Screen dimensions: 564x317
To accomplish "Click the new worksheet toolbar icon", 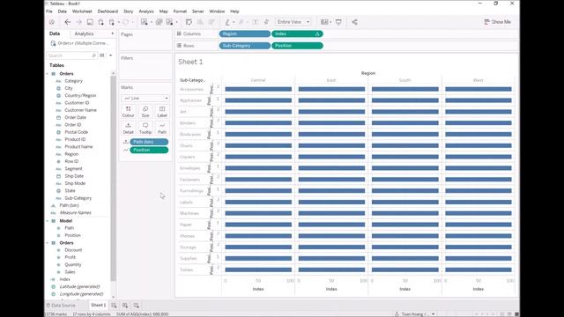I will pyautogui.click(x=145, y=22).
